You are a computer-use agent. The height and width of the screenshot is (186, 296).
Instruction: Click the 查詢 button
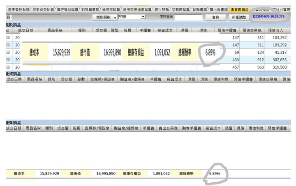[215, 17]
